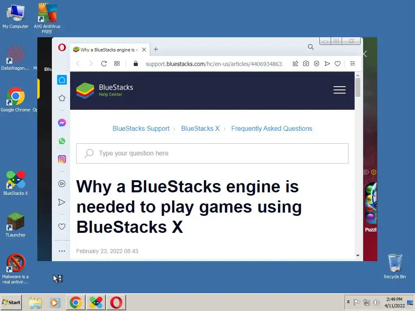
Task: Select the My Computer desktop icon
Action: [15, 16]
